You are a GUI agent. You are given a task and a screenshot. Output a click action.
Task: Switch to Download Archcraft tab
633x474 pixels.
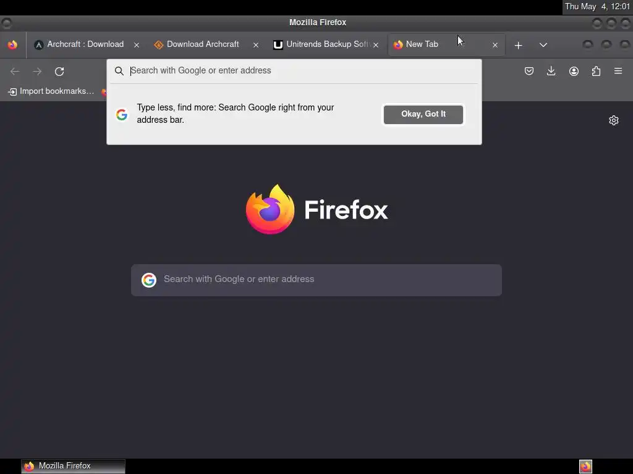[x=204, y=44]
